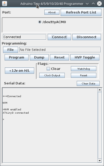
Task: Click the '>NVM enabled' output line
Action: pos(12,109)
